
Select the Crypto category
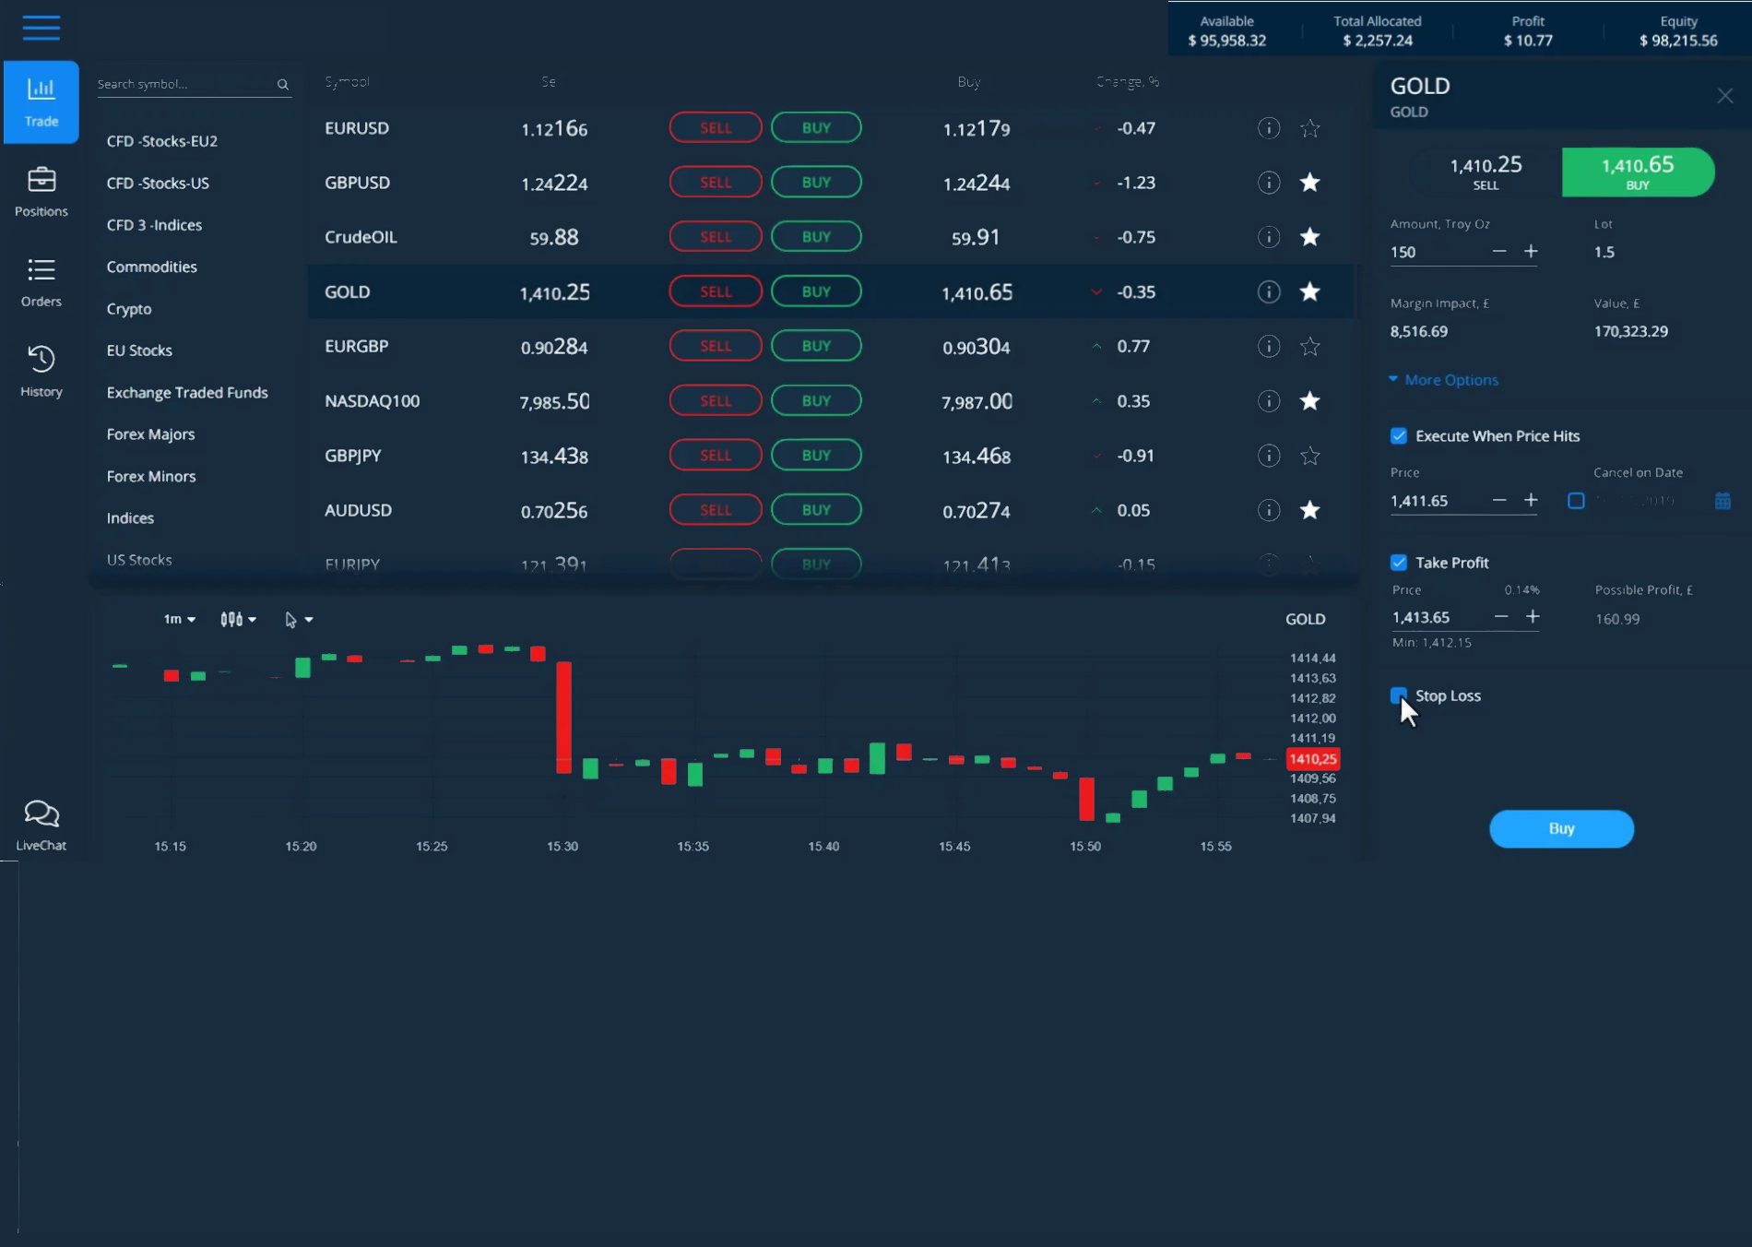coord(129,309)
